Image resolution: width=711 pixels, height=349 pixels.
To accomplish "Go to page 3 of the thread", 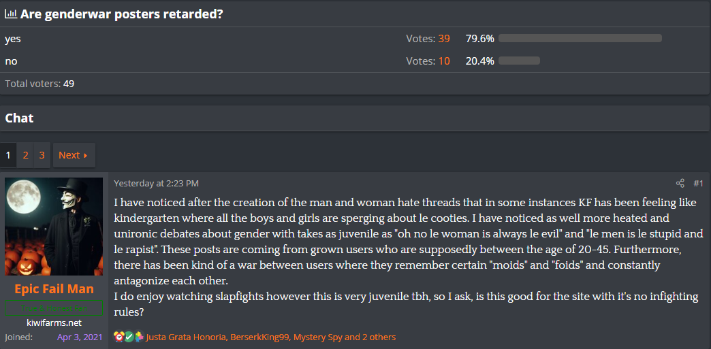I will tap(42, 155).
